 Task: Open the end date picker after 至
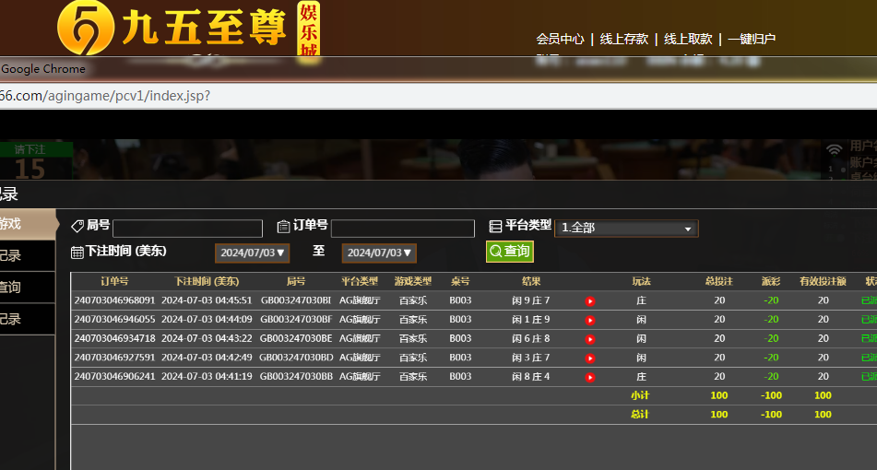pos(379,253)
